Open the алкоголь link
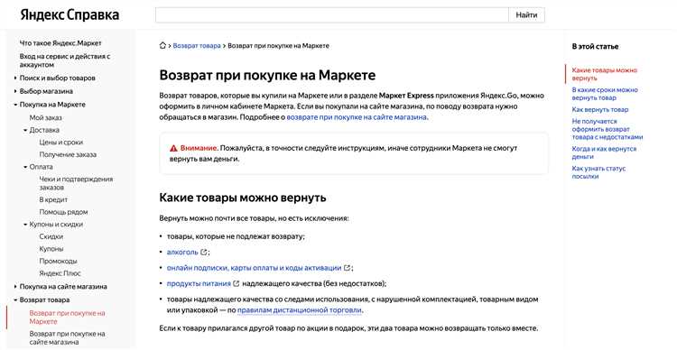The image size is (677, 350). (x=182, y=252)
